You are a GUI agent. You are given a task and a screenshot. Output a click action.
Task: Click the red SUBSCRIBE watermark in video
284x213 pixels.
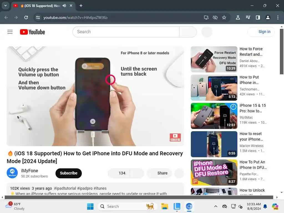175,137
